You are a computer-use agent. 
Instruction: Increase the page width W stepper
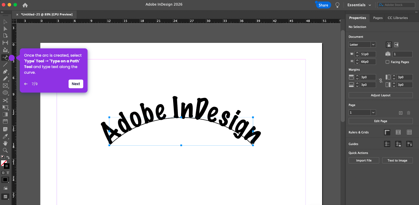(x=357, y=53)
